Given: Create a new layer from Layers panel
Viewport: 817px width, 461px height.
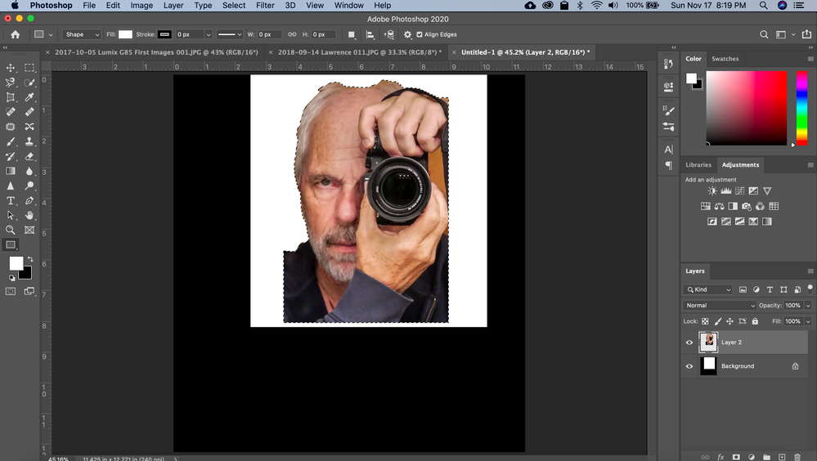Looking at the screenshot, I should pos(781,457).
